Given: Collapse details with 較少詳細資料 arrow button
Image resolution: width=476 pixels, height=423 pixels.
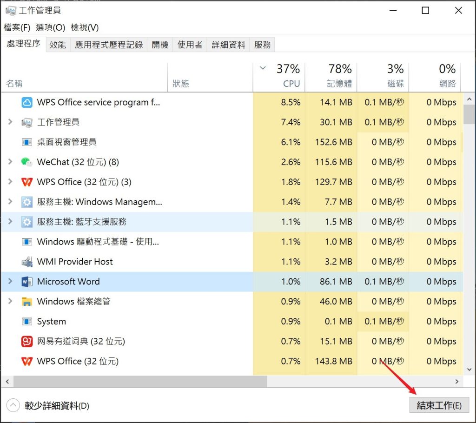Looking at the screenshot, I should pyautogui.click(x=13, y=405).
